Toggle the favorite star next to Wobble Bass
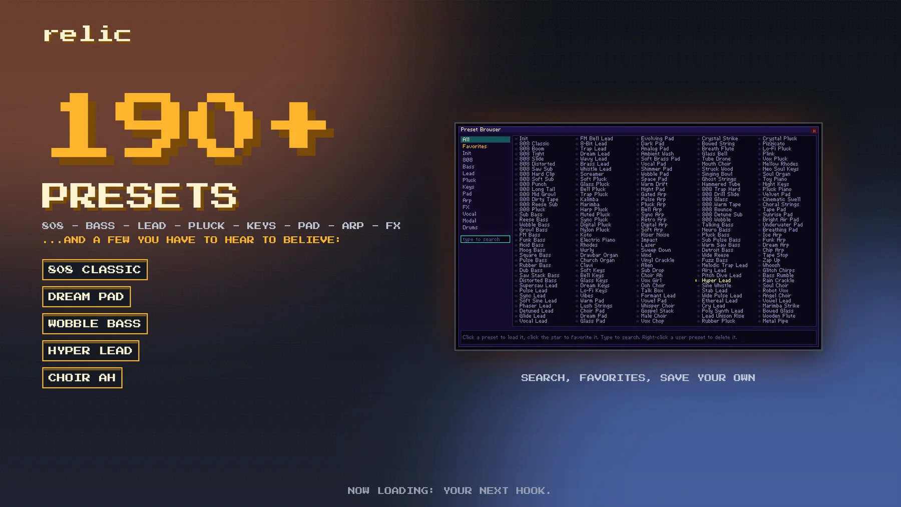Viewport: 901px width, 507px height. [x=516, y=225]
